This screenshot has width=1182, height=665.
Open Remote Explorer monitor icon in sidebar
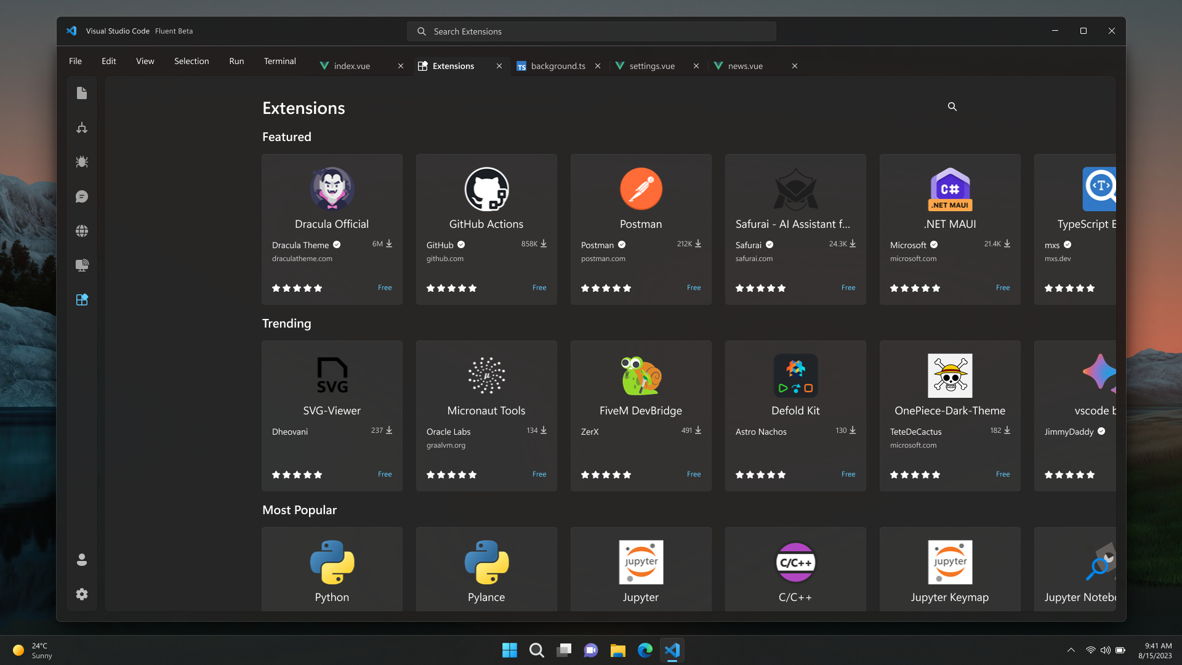pyautogui.click(x=82, y=265)
